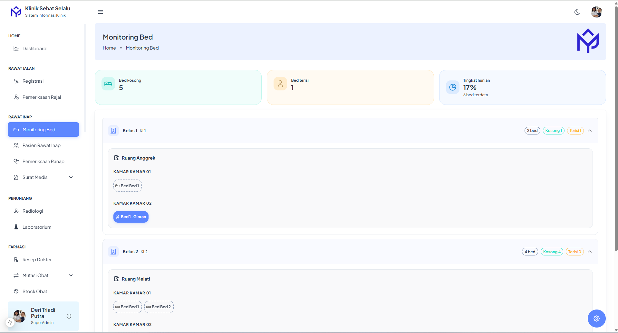
Task: Click the Stock Obat box icon
Action: pyautogui.click(x=16, y=291)
